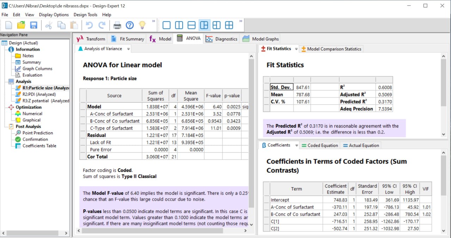Viewport: 451px width, 238px height.
Task: Open the Analysis of Variance dropdown arrow
Action: pos(128,49)
